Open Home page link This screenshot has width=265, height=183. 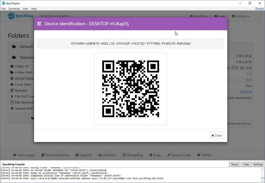pos(24,155)
